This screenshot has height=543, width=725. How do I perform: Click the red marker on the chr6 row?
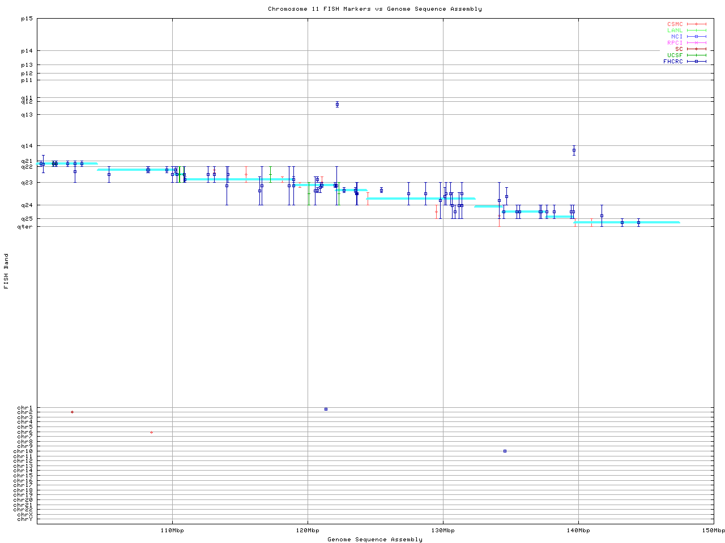(x=151, y=433)
